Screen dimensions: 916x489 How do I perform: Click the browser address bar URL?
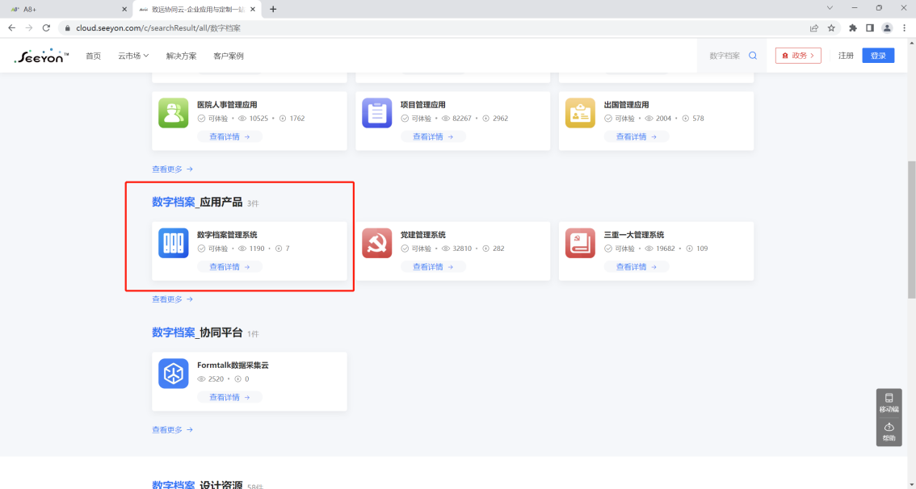(x=158, y=28)
